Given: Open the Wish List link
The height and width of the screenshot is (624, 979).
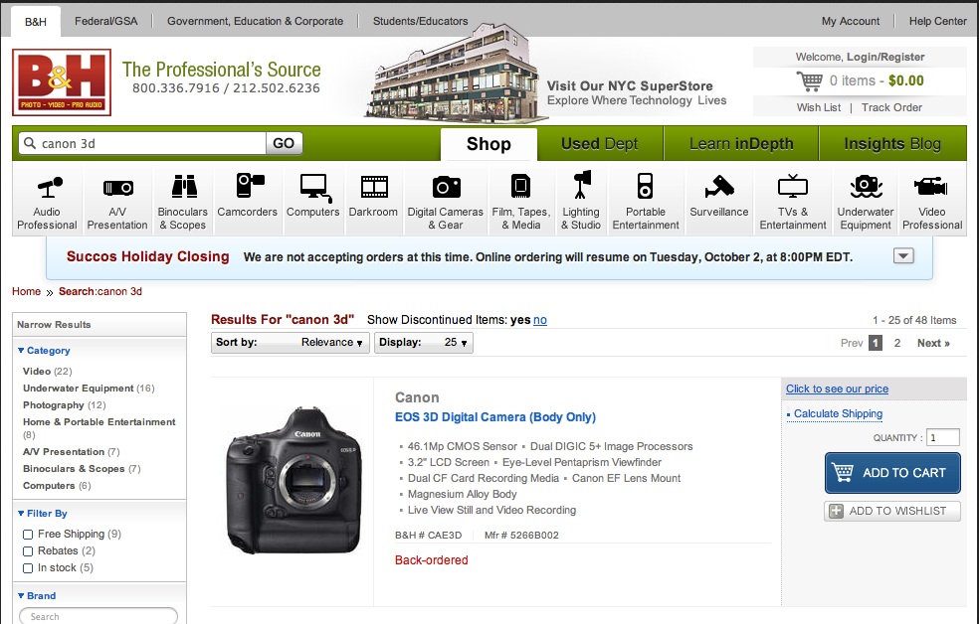Looking at the screenshot, I should point(819,107).
